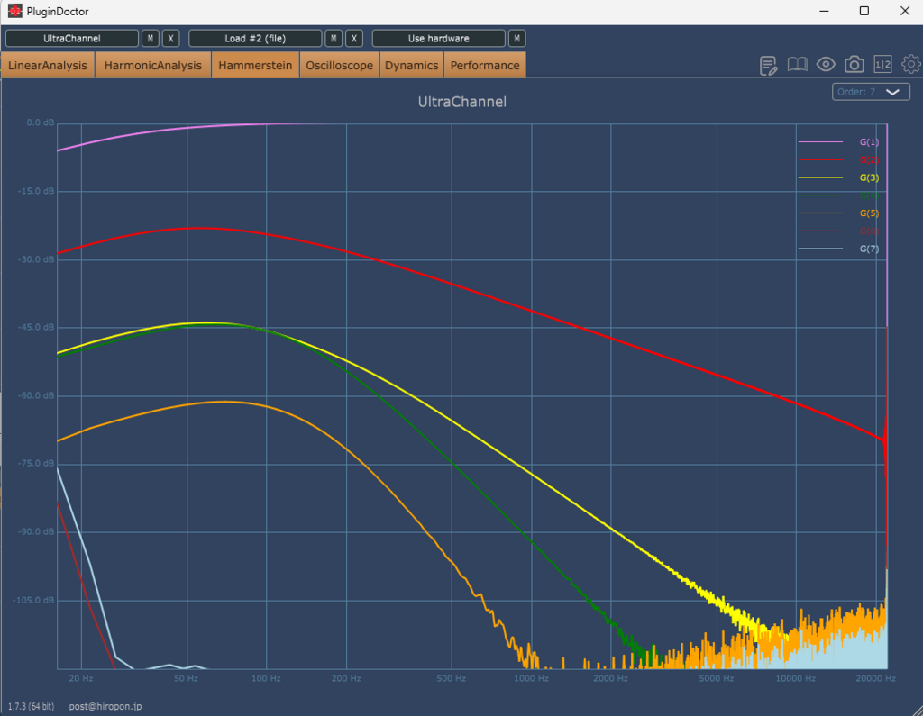The height and width of the screenshot is (716, 923).
Task: Remove plugin with X beside UltraChannel slot
Action: tap(170, 38)
